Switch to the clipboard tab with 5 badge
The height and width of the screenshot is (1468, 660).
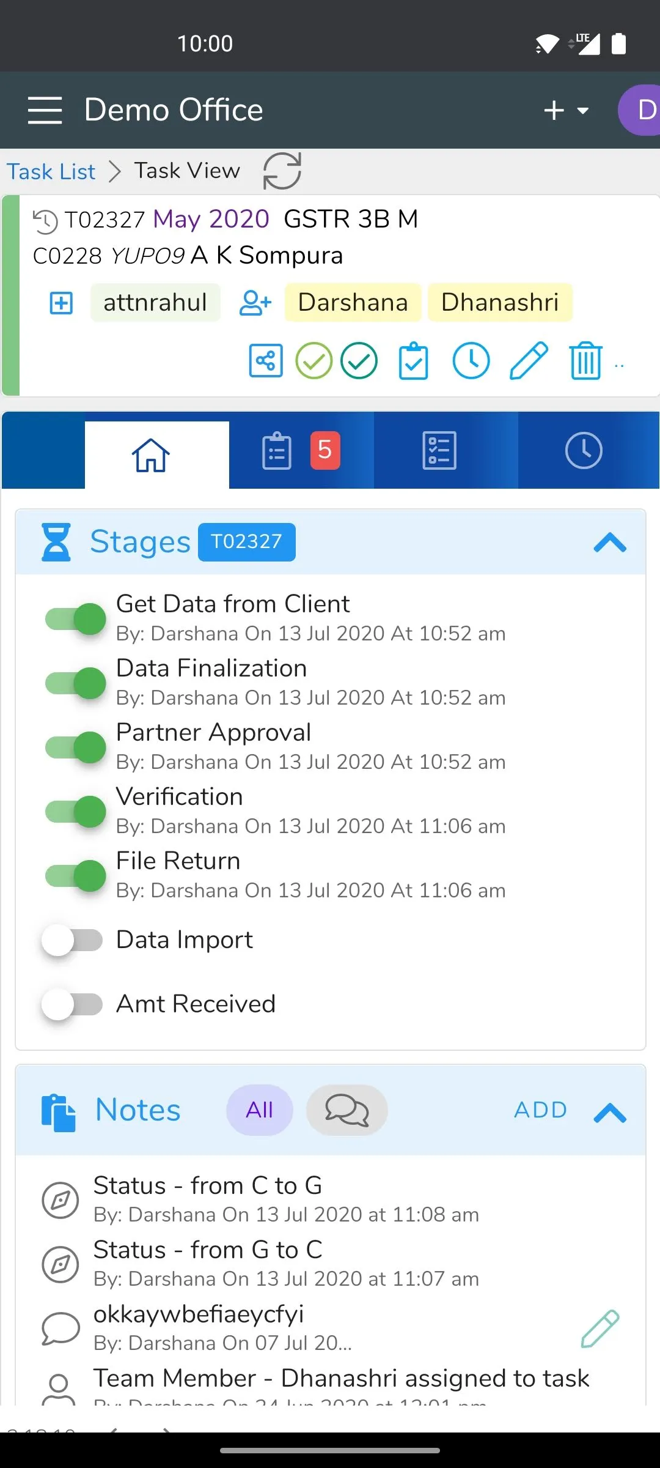coord(301,451)
